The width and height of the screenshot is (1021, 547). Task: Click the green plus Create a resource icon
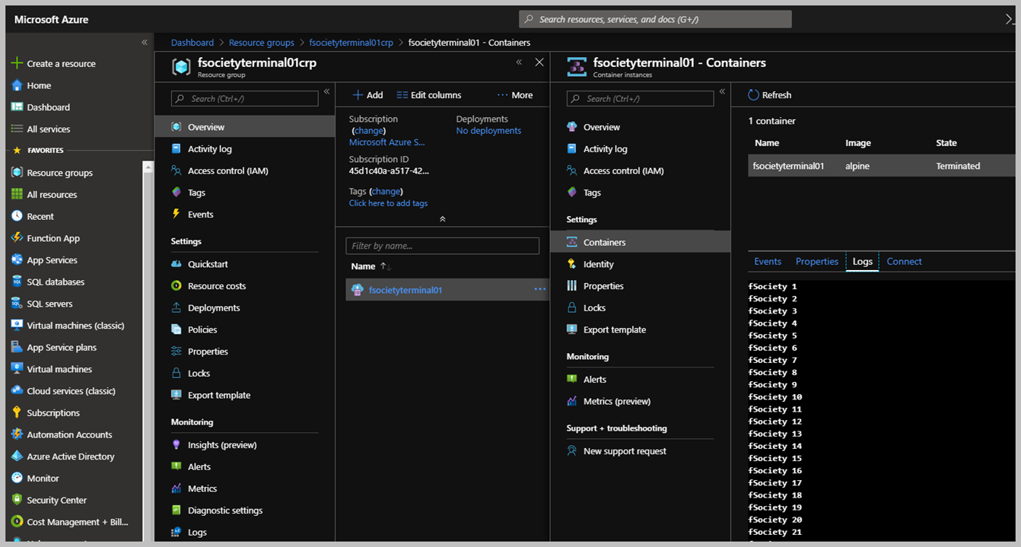[x=17, y=63]
